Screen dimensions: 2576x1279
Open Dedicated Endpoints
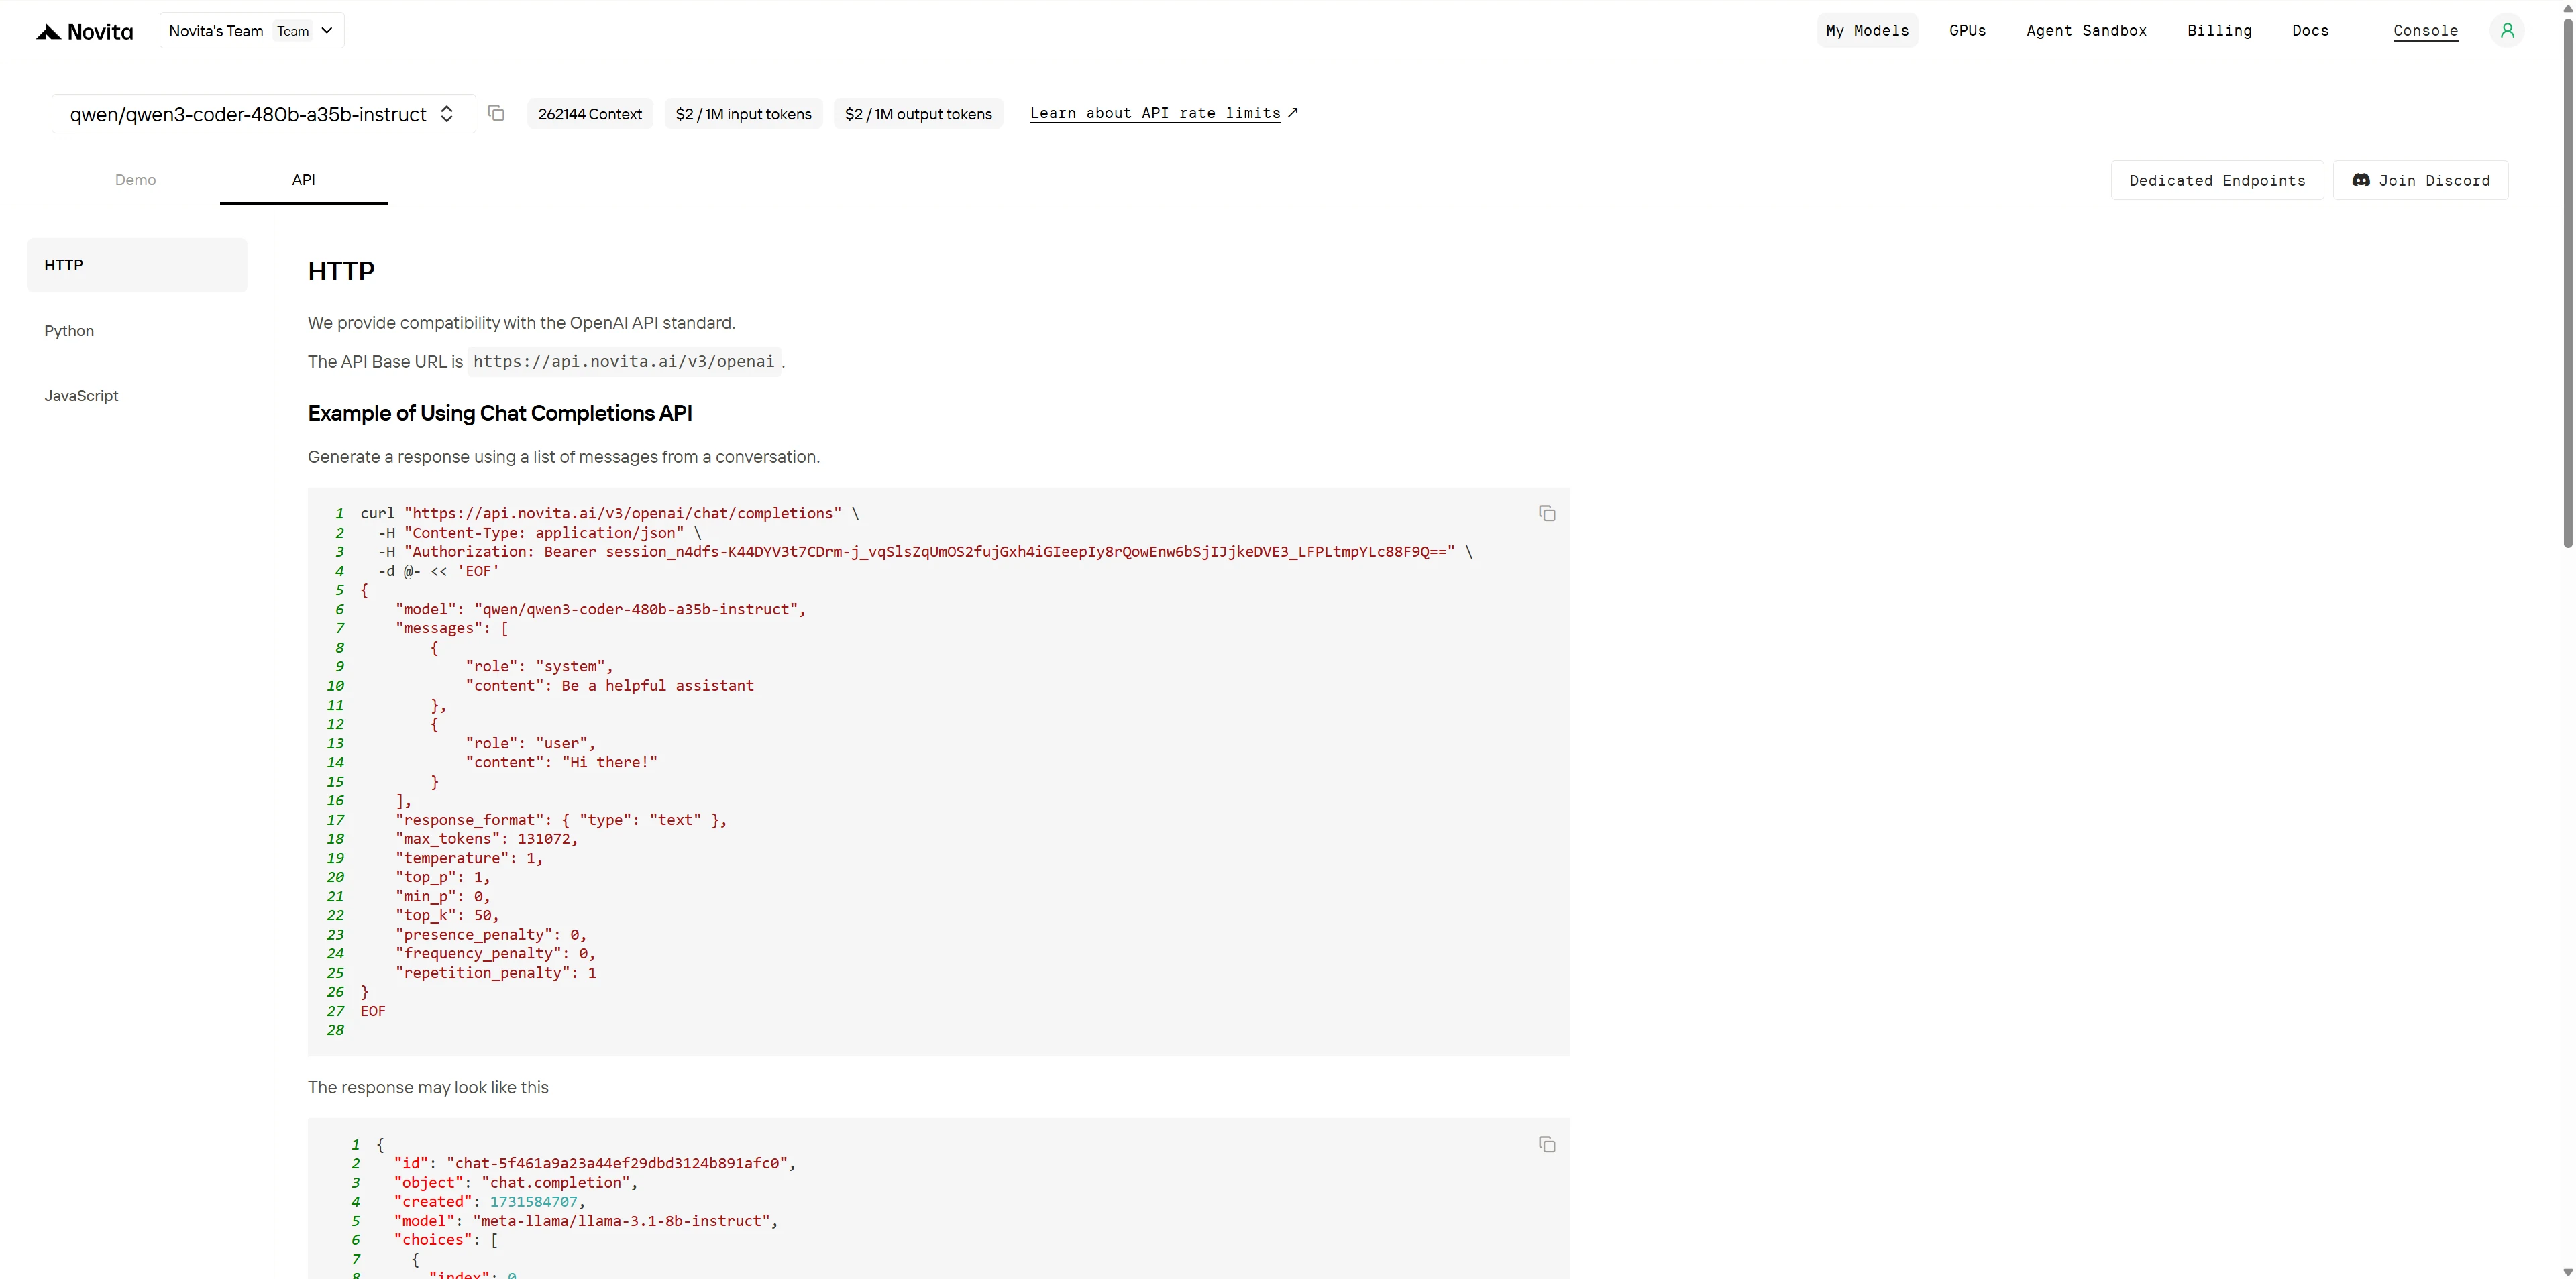(x=2217, y=180)
